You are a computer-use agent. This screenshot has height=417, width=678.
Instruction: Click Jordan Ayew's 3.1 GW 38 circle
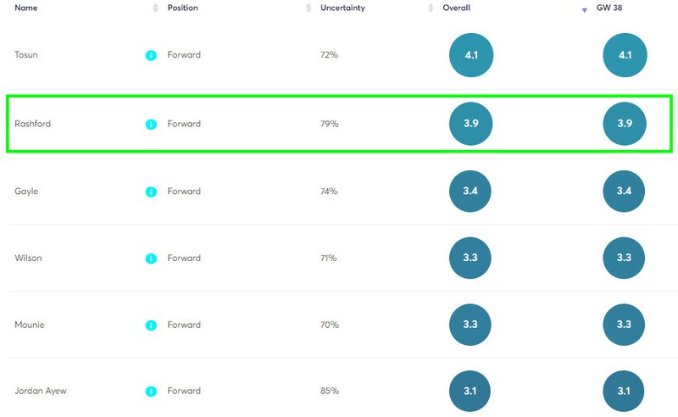(x=624, y=391)
